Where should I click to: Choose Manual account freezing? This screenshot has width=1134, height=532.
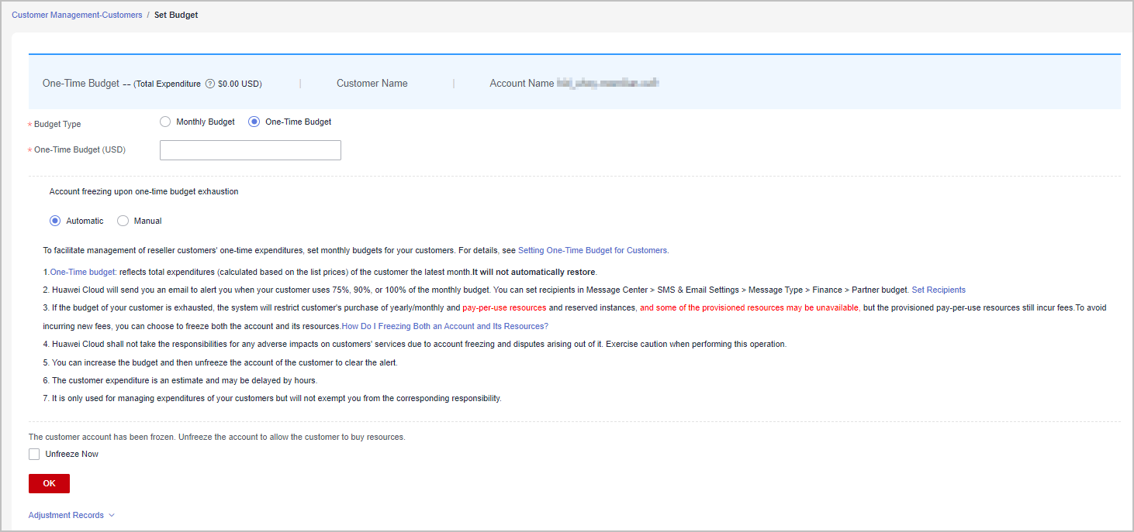(x=123, y=221)
